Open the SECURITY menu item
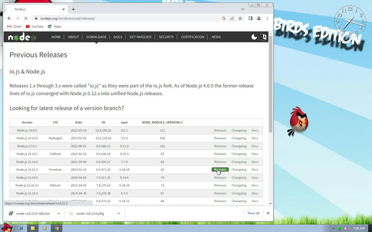 point(166,37)
